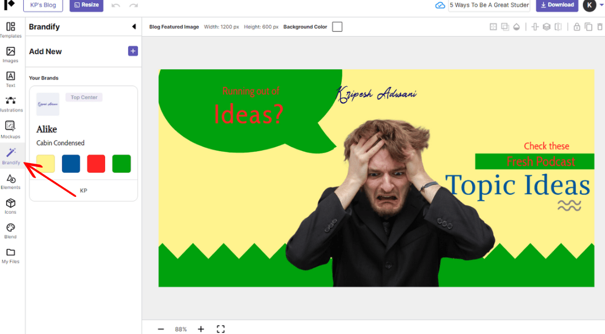
Task: Click the layers stack icon
Action: [546, 27]
